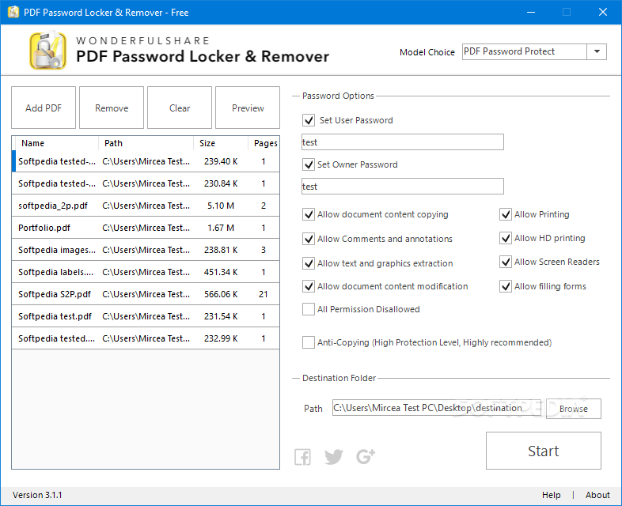622x506 pixels.
Task: Enable the Anti-Copying option
Action: click(309, 342)
